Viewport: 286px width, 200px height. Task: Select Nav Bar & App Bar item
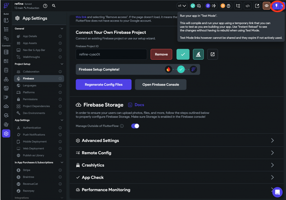39,50
